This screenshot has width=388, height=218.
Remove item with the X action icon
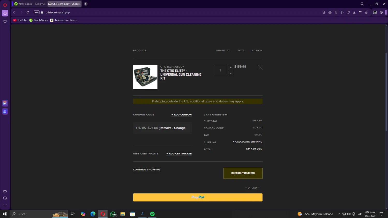coord(260,67)
